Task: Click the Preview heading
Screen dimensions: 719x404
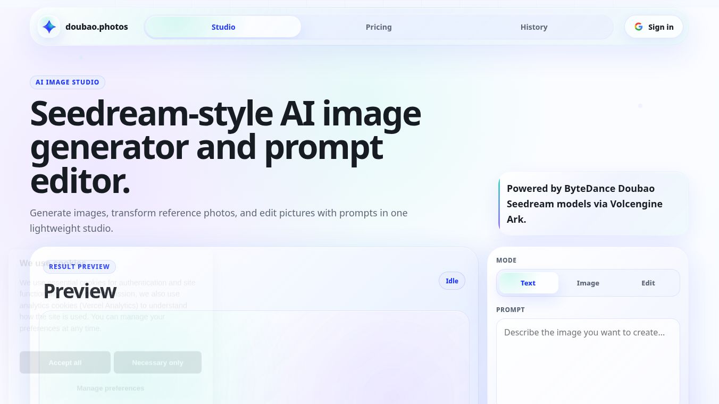Action: [80, 291]
